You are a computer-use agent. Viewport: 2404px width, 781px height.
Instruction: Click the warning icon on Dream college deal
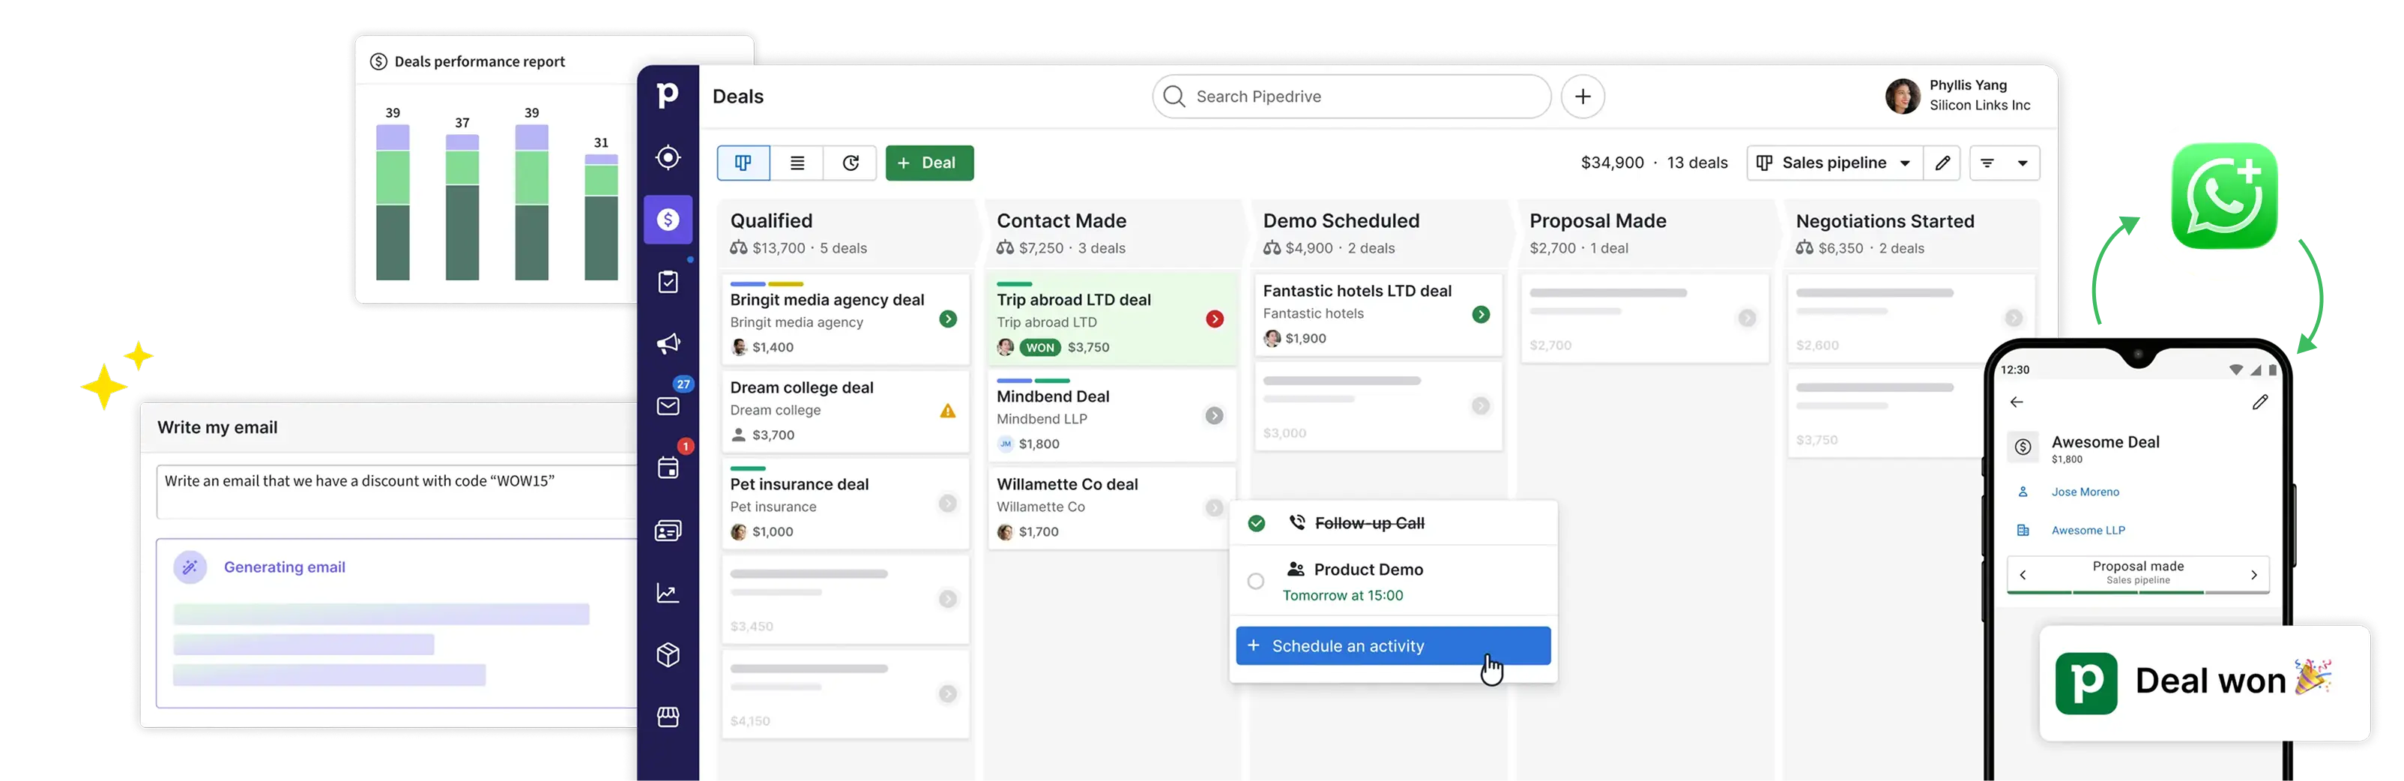(x=947, y=411)
